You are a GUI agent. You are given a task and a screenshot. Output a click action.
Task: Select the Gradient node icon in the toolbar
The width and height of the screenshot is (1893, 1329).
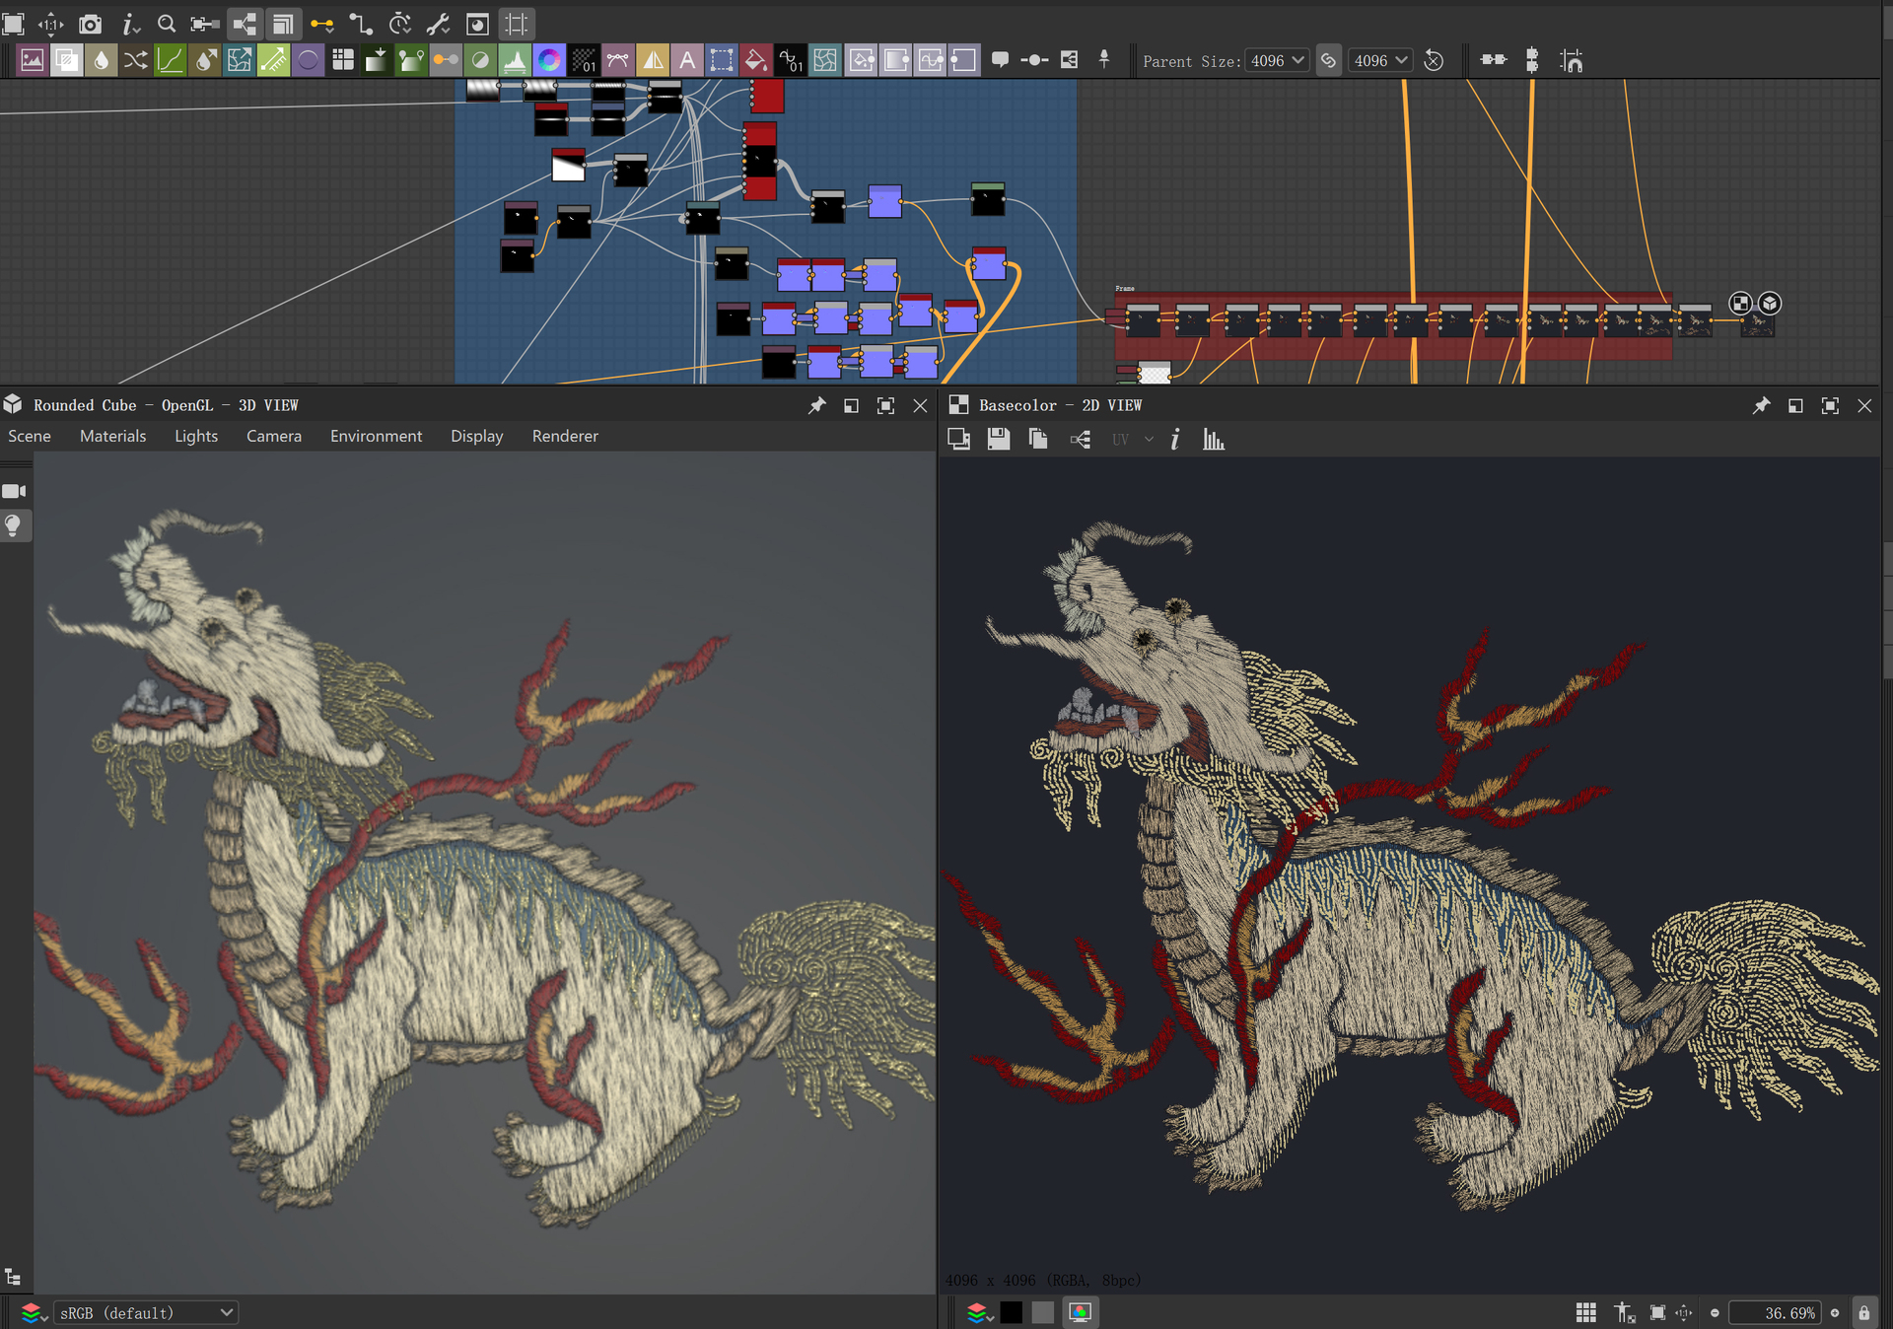point(378,60)
